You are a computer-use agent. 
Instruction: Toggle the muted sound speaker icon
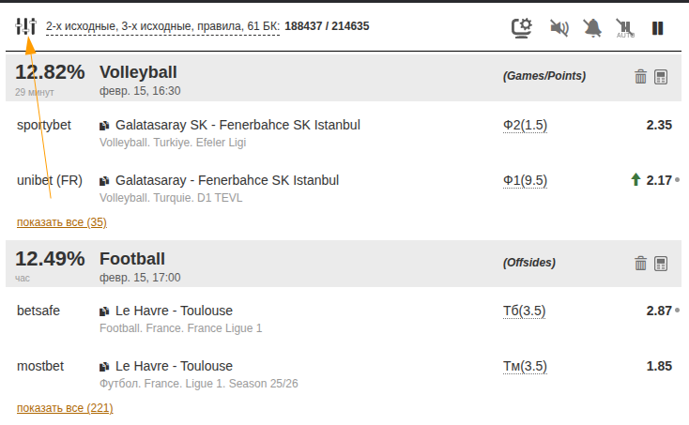pos(559,27)
